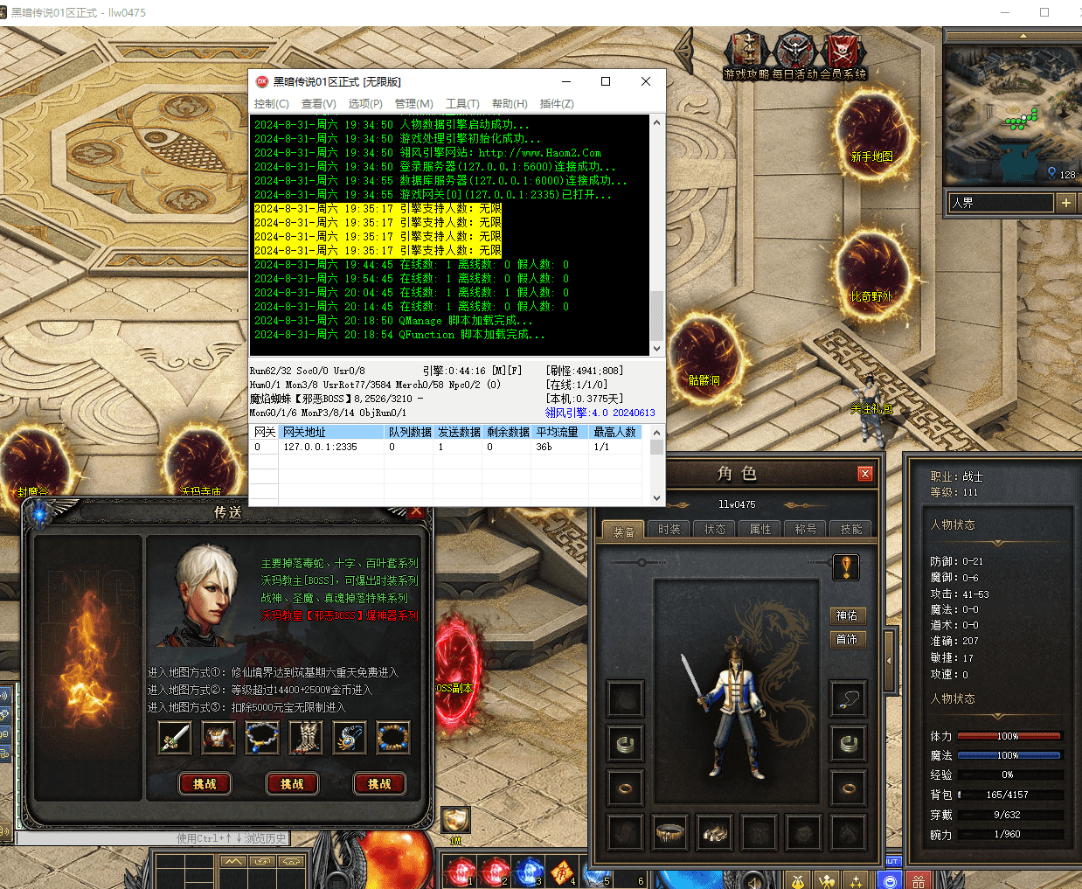This screenshot has width=1082, height=889.
Task: Inspect the gold-and-blue bracelet reward icon
Action: (393, 738)
